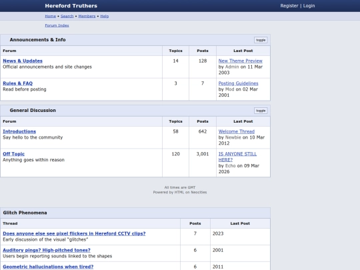Open the News & Updates forum
Viewport: 360px width, 270px height.
pos(23,61)
